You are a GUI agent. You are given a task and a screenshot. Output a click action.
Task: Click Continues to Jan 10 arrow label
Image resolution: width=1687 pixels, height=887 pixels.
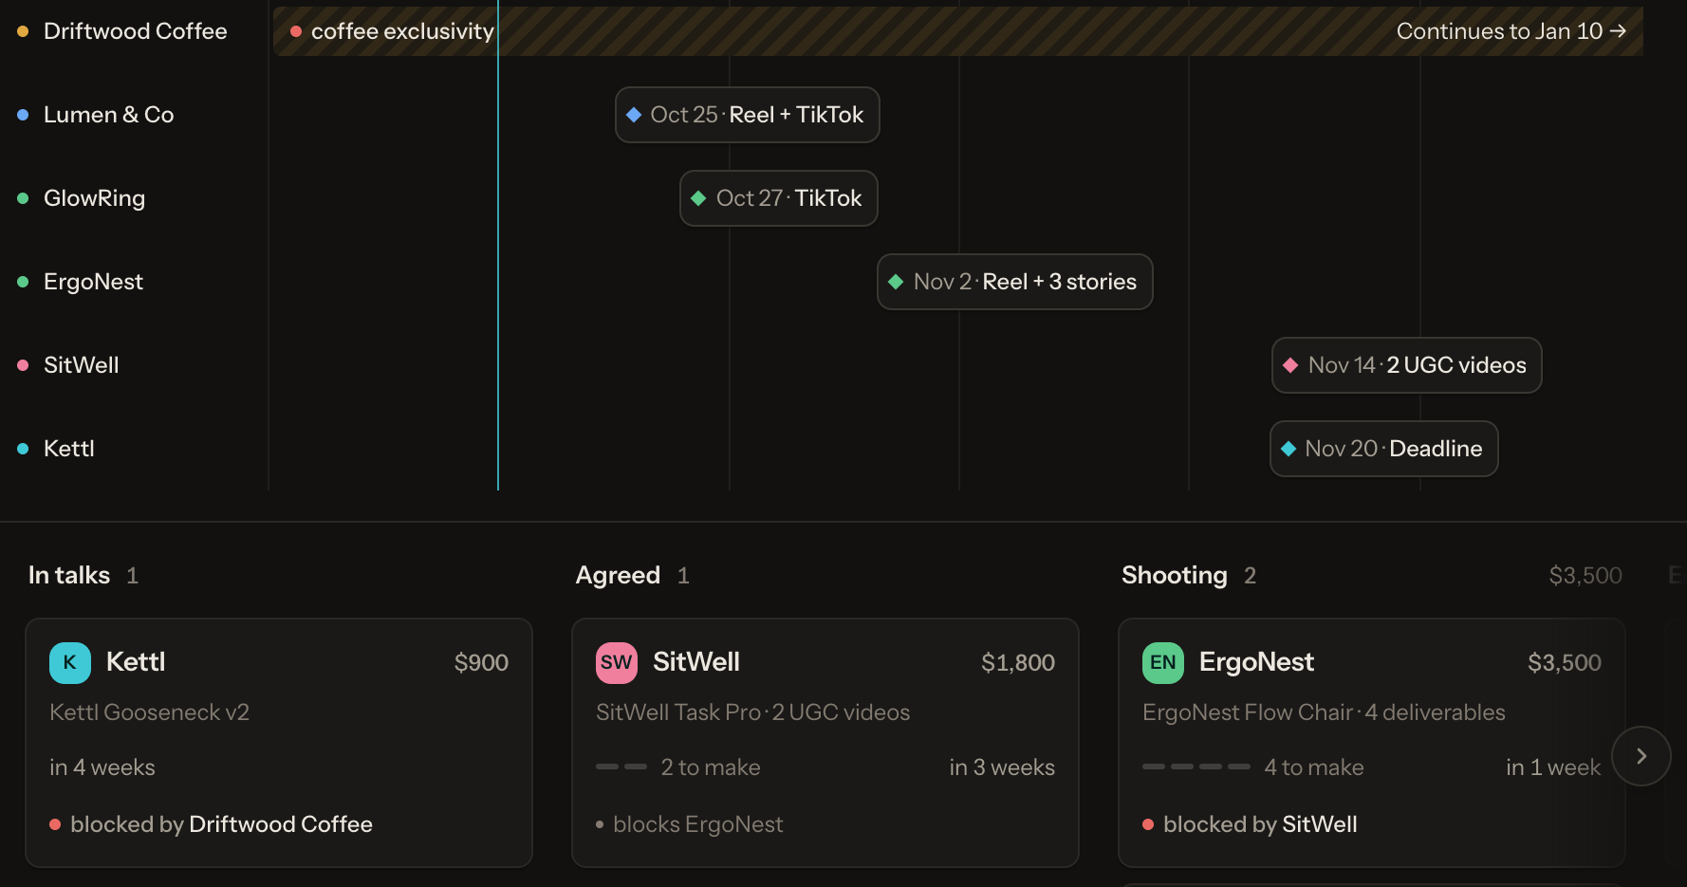click(1511, 31)
